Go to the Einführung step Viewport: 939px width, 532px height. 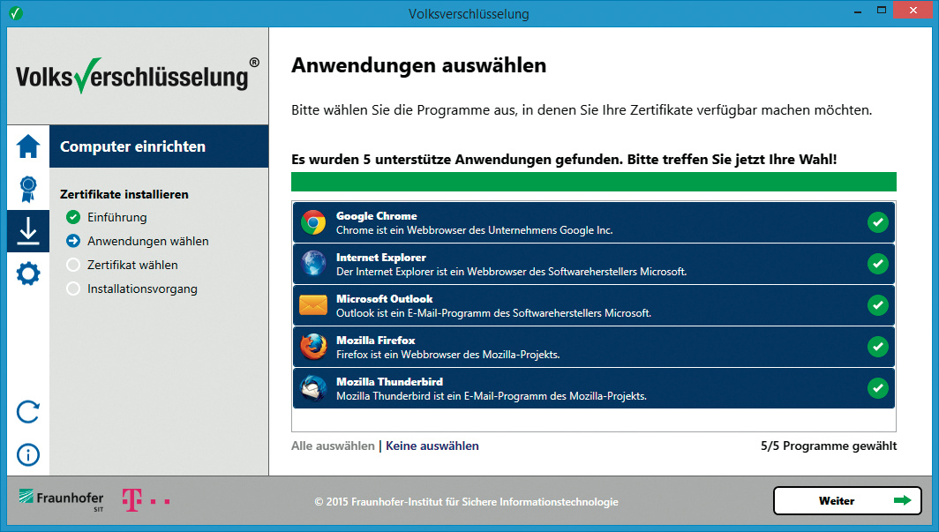116,217
